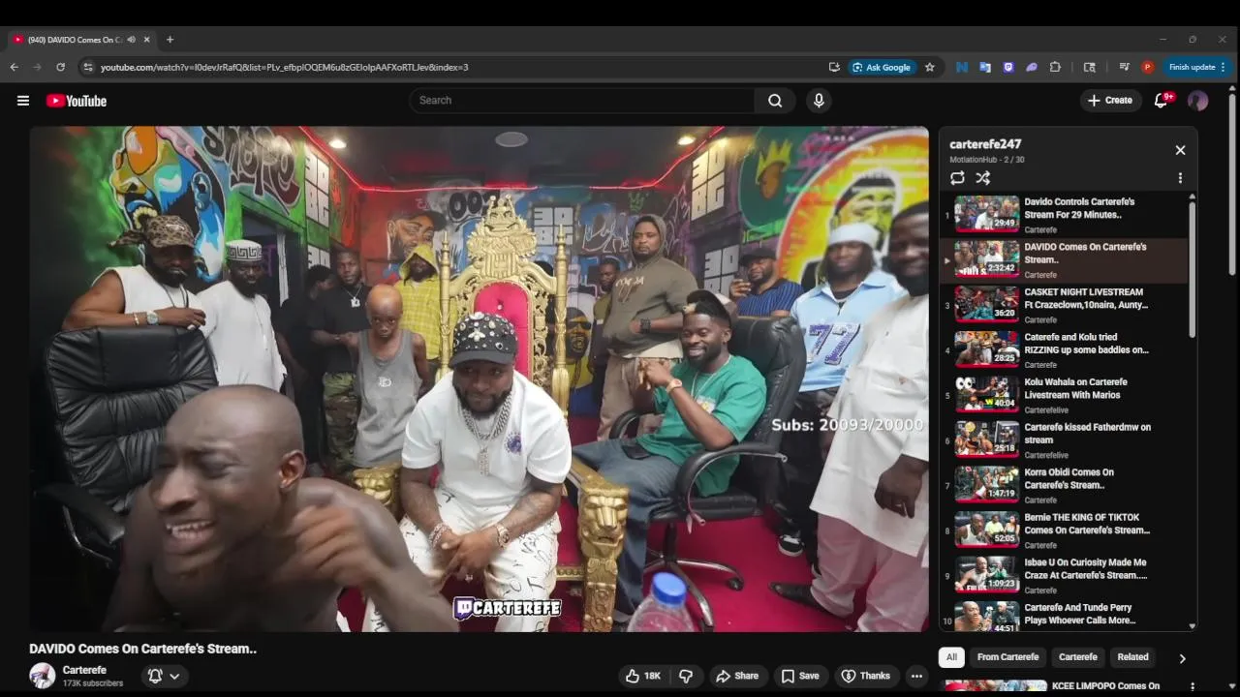Show more filter chips with the right arrow
The image size is (1240, 697).
[1182, 658]
